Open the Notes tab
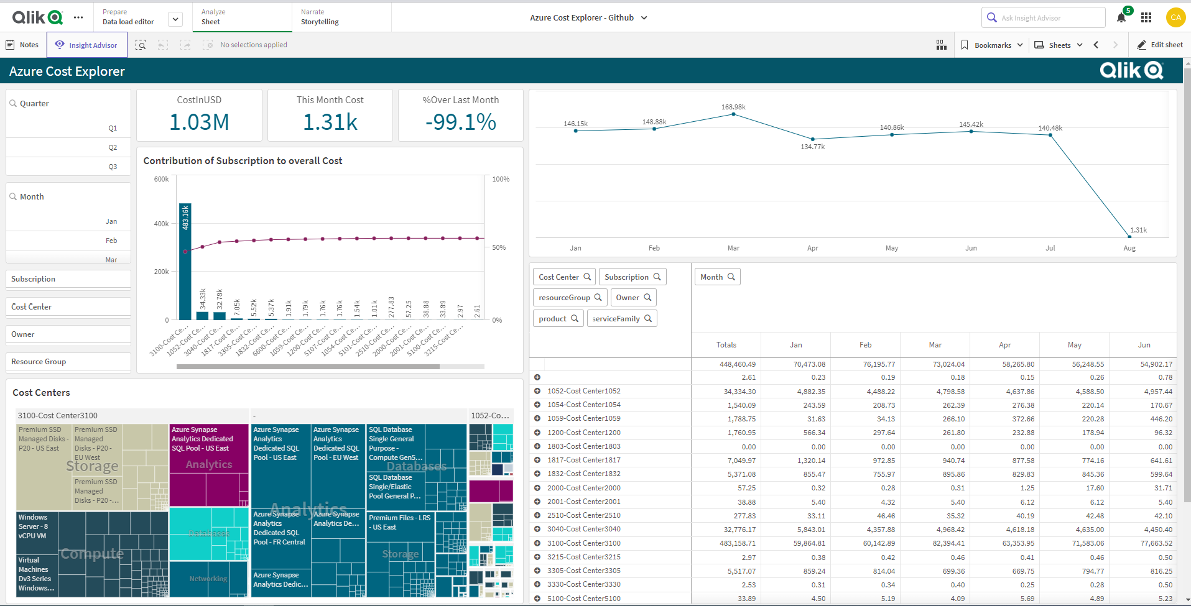The height and width of the screenshot is (606, 1191). (22, 44)
